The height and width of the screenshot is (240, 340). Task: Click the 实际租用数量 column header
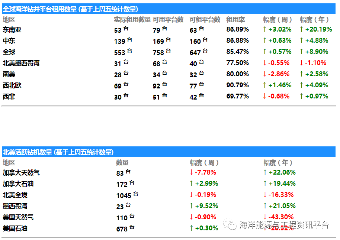132,20
